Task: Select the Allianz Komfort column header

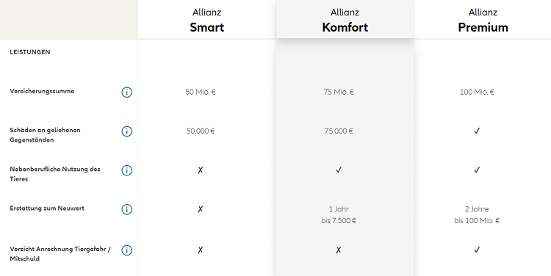Action: (x=345, y=21)
